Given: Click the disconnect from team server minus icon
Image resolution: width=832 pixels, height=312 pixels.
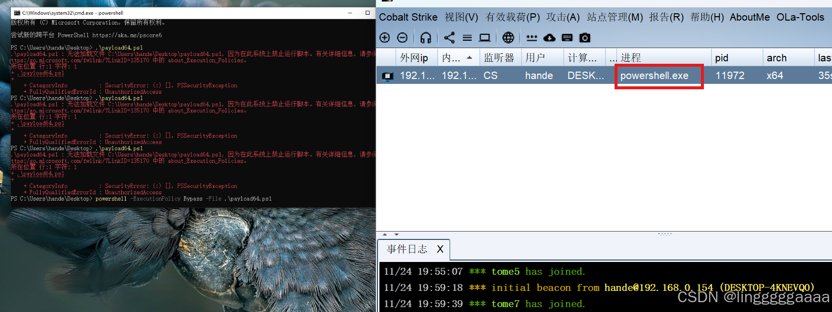Looking at the screenshot, I should point(402,38).
